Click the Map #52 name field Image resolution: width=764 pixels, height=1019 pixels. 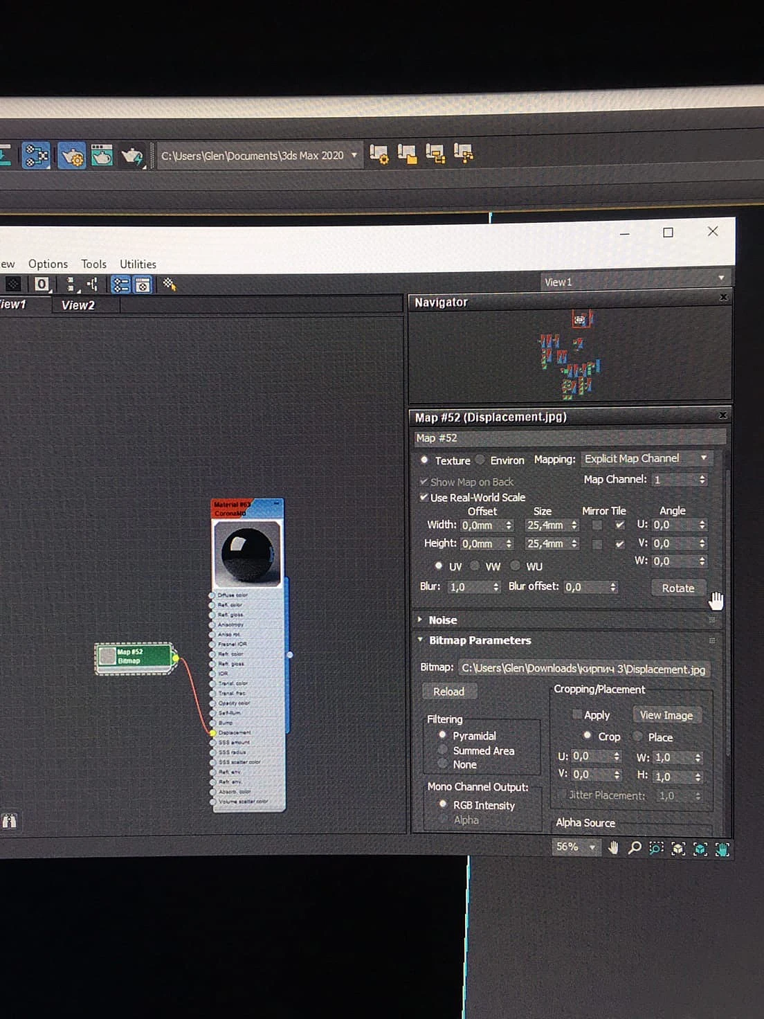pos(569,438)
